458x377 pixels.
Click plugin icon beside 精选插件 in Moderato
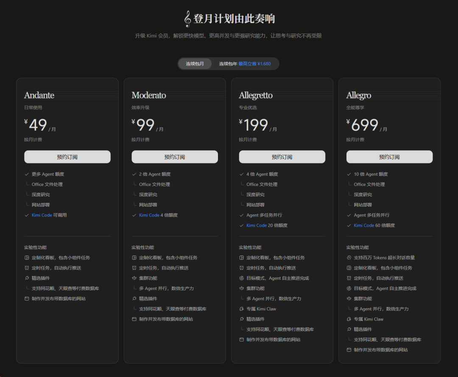(x=134, y=298)
